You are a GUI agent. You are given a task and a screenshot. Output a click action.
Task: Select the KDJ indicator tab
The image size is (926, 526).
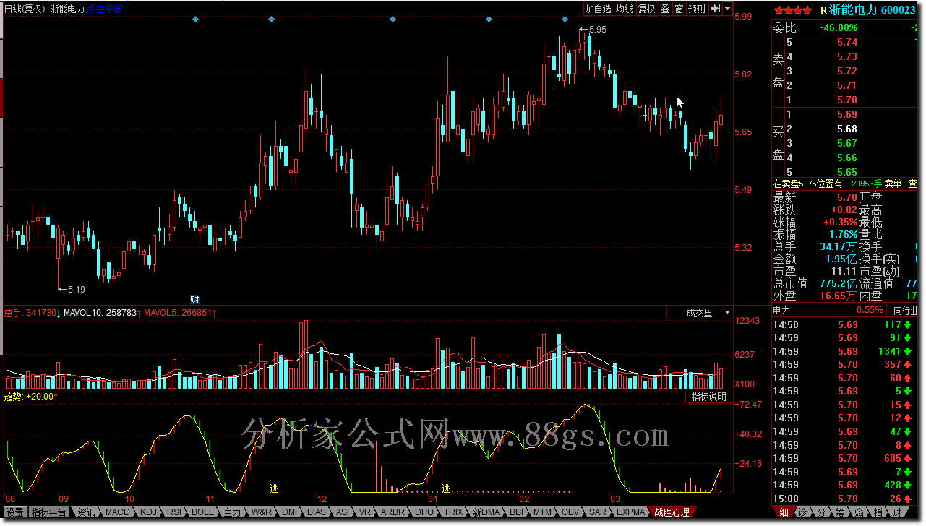pyautogui.click(x=148, y=512)
